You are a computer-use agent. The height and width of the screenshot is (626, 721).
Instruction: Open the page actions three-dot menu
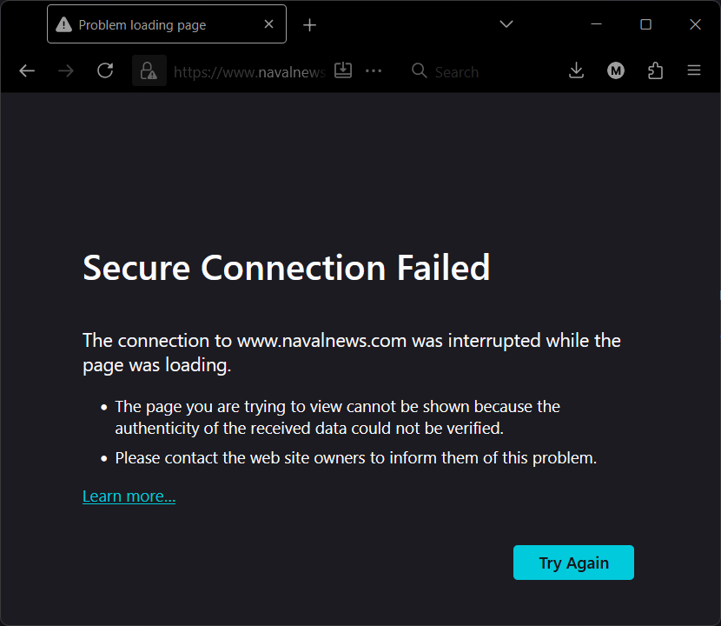point(374,71)
